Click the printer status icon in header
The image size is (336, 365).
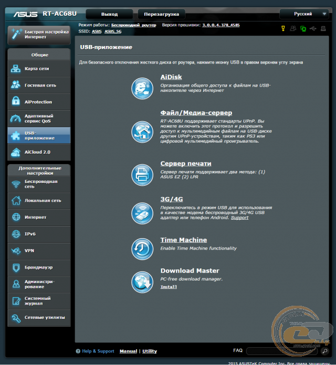[x=323, y=28]
